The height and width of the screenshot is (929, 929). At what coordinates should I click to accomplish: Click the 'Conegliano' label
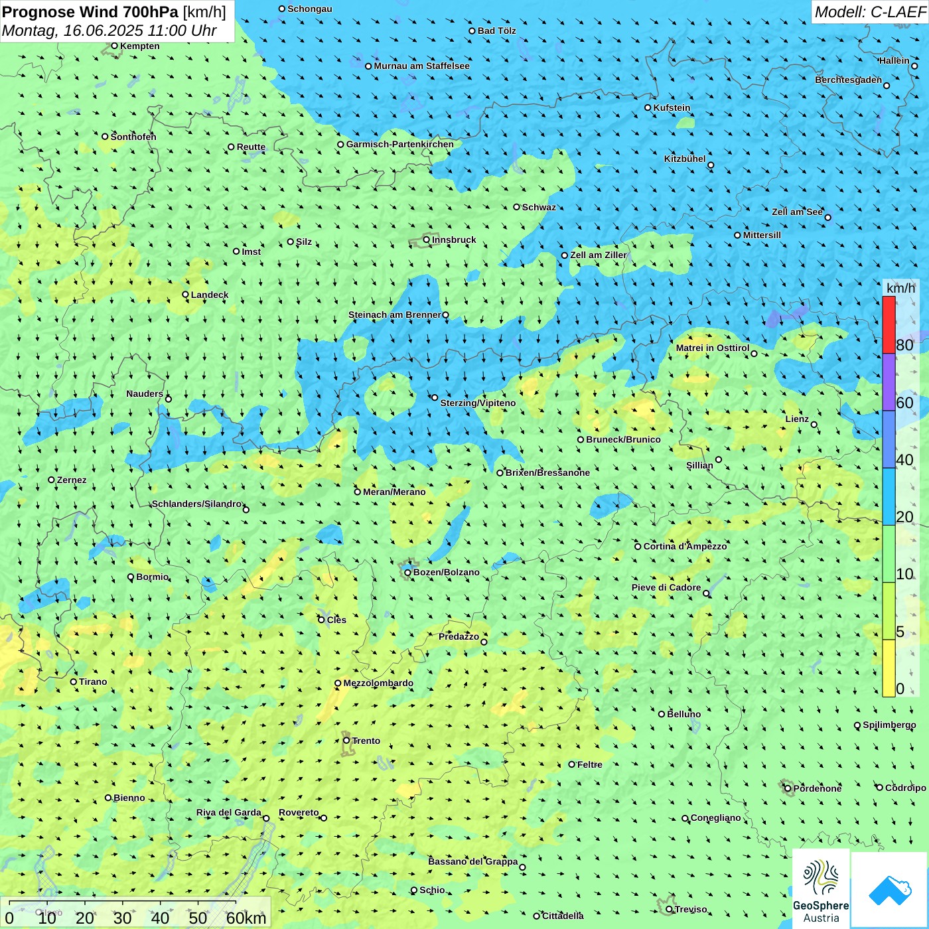tap(716, 818)
